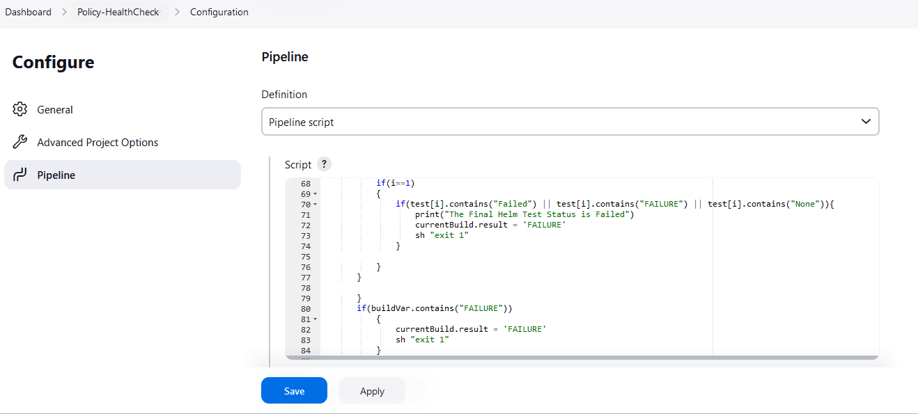
Task: Open the General settings gear icon
Action: [x=20, y=109]
